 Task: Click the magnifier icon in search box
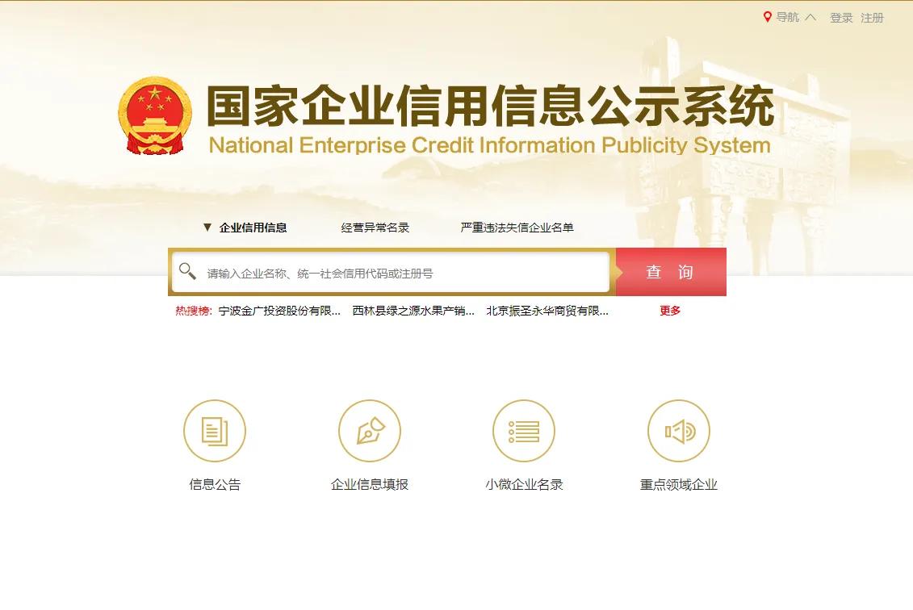187,271
